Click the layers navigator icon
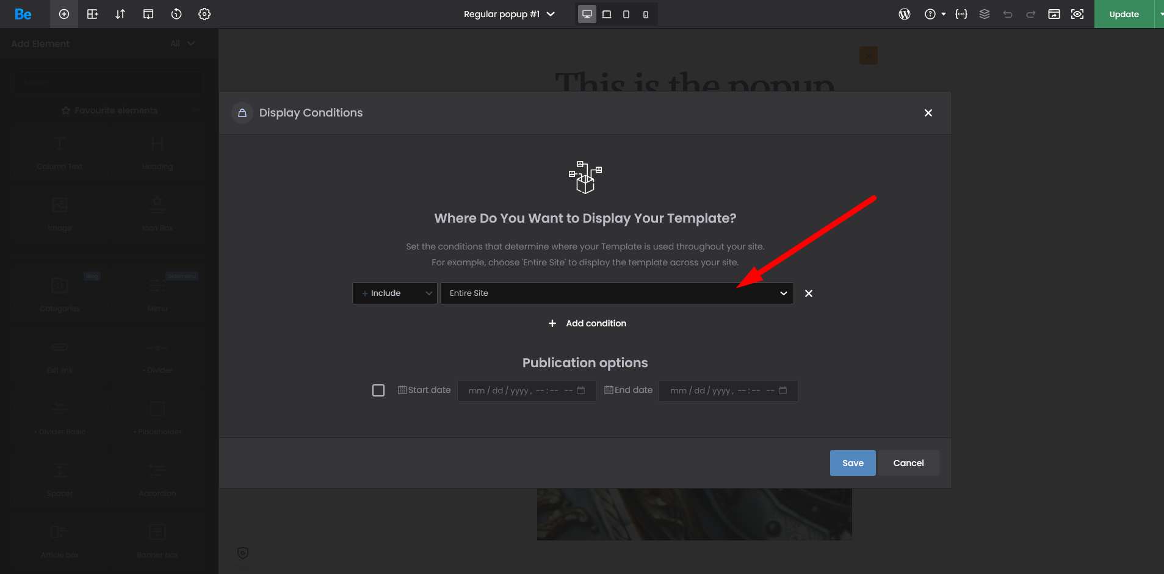The width and height of the screenshot is (1164, 574). 985,14
